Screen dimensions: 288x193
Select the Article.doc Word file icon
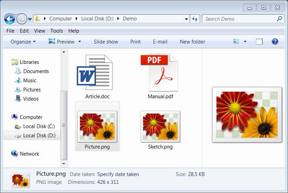(95, 72)
